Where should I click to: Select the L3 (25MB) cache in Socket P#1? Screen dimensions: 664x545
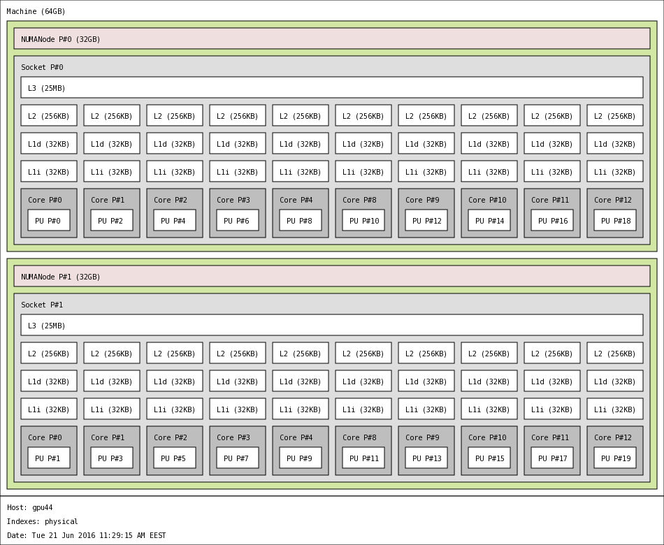tap(332, 326)
